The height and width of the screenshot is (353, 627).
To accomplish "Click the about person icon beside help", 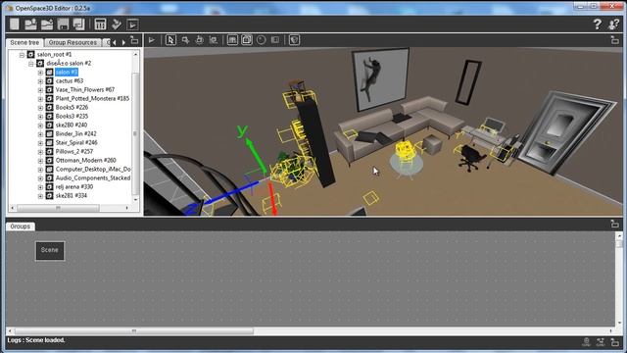I will (614, 25).
